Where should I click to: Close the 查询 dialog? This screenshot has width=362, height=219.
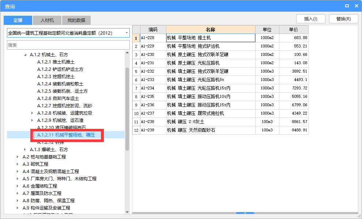(357, 6)
